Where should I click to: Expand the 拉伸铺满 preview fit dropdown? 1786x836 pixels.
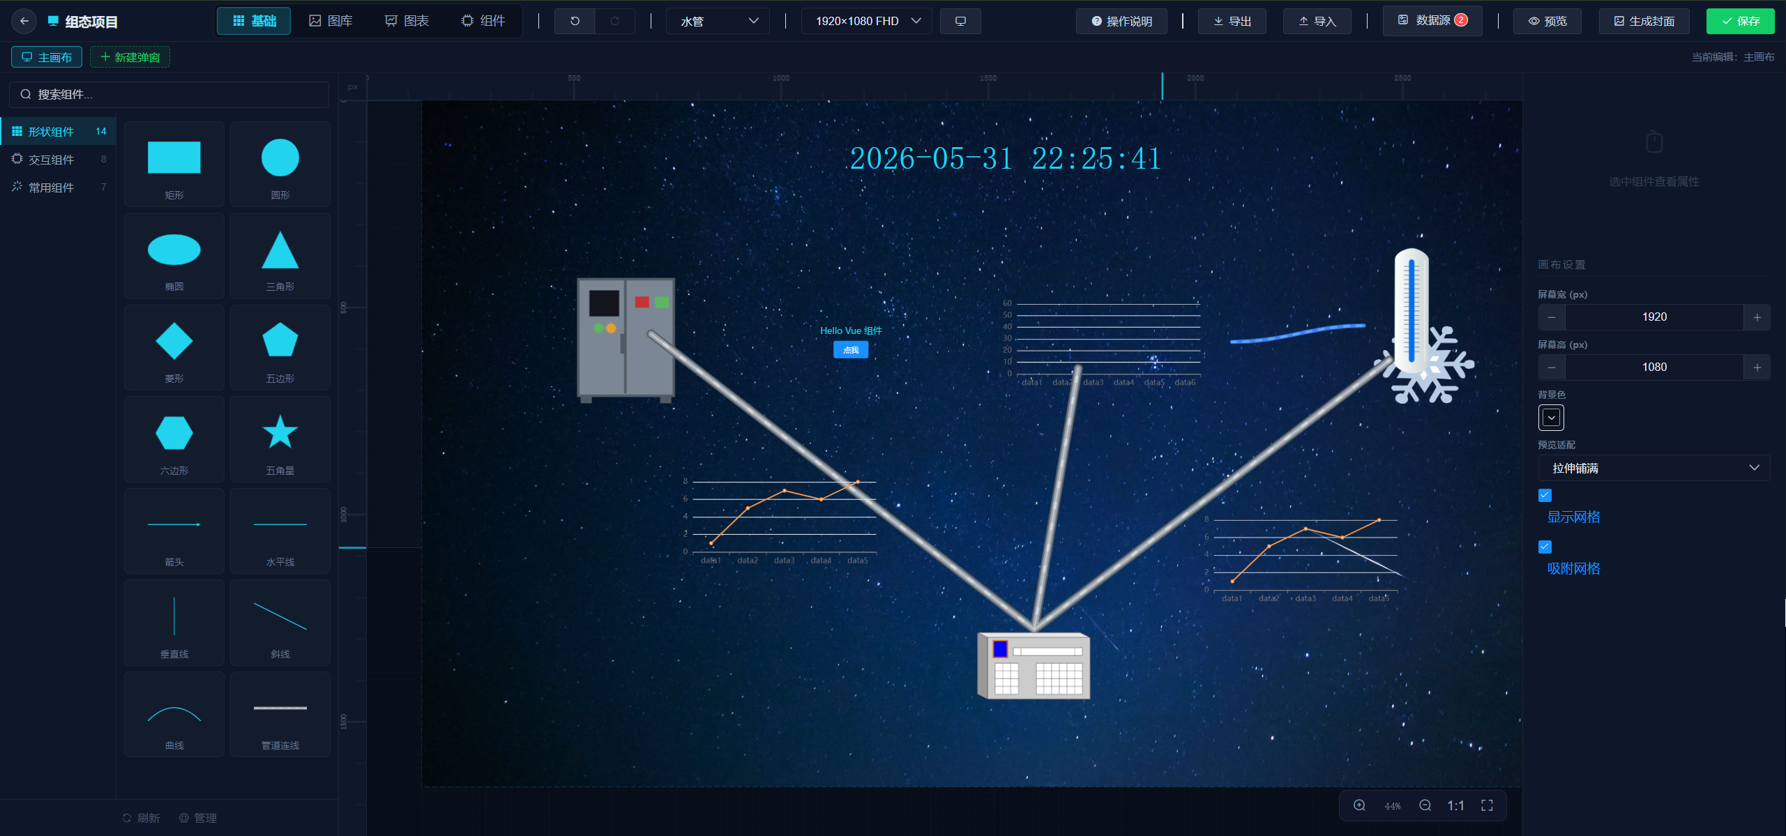[1653, 468]
